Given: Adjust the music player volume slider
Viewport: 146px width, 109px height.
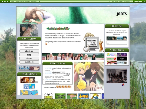Looking at the screenshot, I should (x=138, y=1).
